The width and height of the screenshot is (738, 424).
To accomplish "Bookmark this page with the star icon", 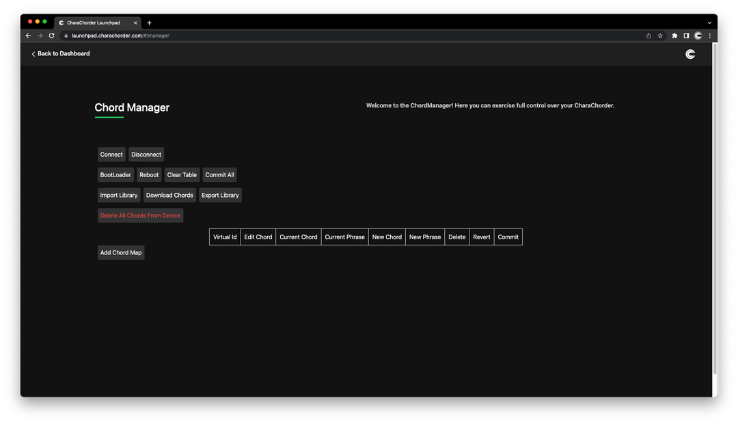I will 660,36.
